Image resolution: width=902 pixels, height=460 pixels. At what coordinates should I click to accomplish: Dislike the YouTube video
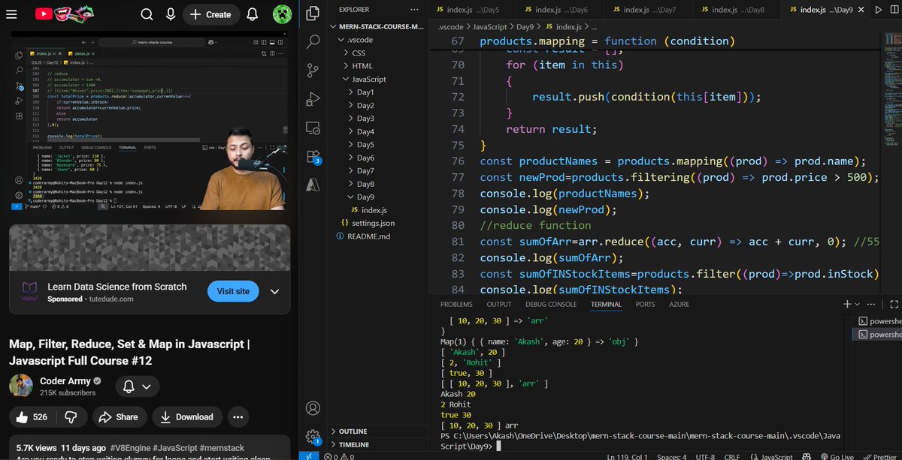click(71, 416)
